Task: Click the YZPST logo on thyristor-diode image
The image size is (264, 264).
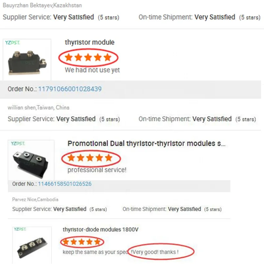Action: (x=20, y=230)
